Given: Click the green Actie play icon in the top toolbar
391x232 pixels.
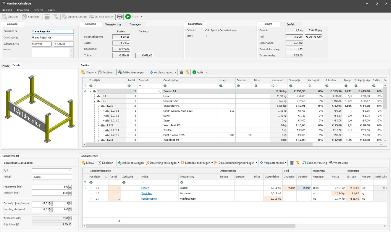Looking at the screenshot, I should (x=128, y=17).
